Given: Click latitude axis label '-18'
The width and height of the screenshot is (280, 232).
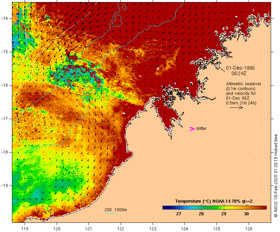Looking at the screenshot, I should pos(4,152).
